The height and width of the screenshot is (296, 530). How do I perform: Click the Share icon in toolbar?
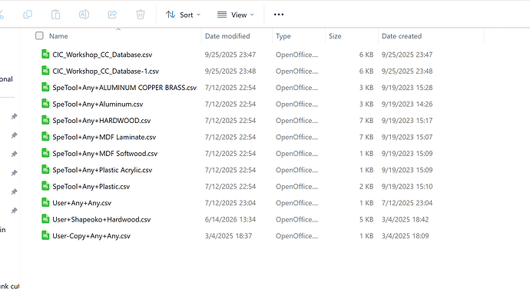coord(112,15)
